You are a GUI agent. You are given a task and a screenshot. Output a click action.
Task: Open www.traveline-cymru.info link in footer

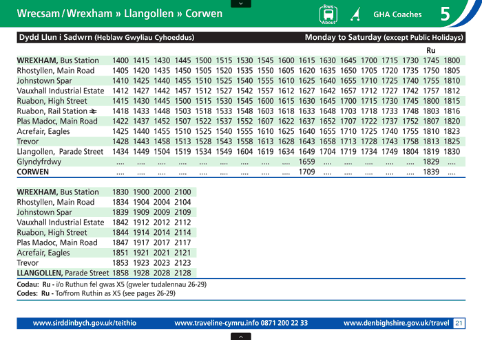[x=241, y=323]
